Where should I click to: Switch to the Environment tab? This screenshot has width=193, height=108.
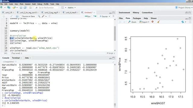click(124, 13)
